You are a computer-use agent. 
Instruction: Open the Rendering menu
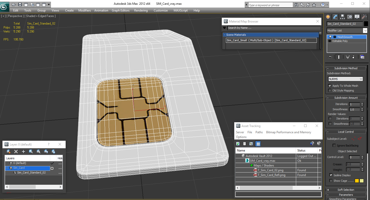[x=141, y=10]
